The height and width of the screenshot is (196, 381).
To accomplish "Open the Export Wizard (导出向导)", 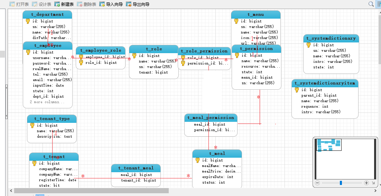I will pos(138,4).
